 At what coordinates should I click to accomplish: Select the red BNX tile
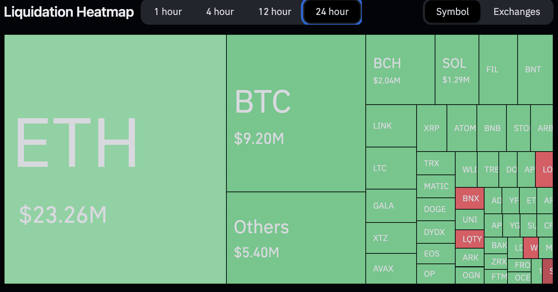(470, 198)
